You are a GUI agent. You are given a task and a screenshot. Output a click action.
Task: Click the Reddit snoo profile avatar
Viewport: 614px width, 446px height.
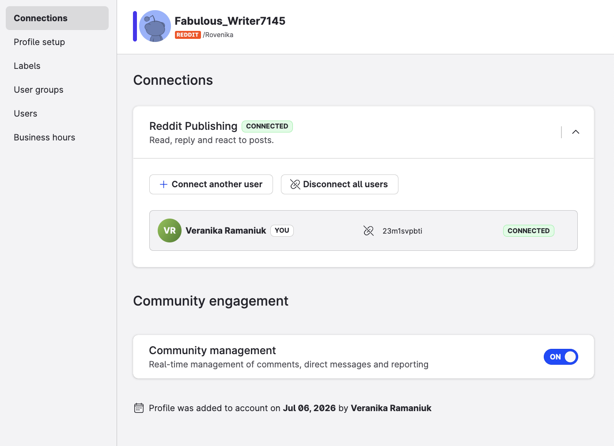(155, 26)
